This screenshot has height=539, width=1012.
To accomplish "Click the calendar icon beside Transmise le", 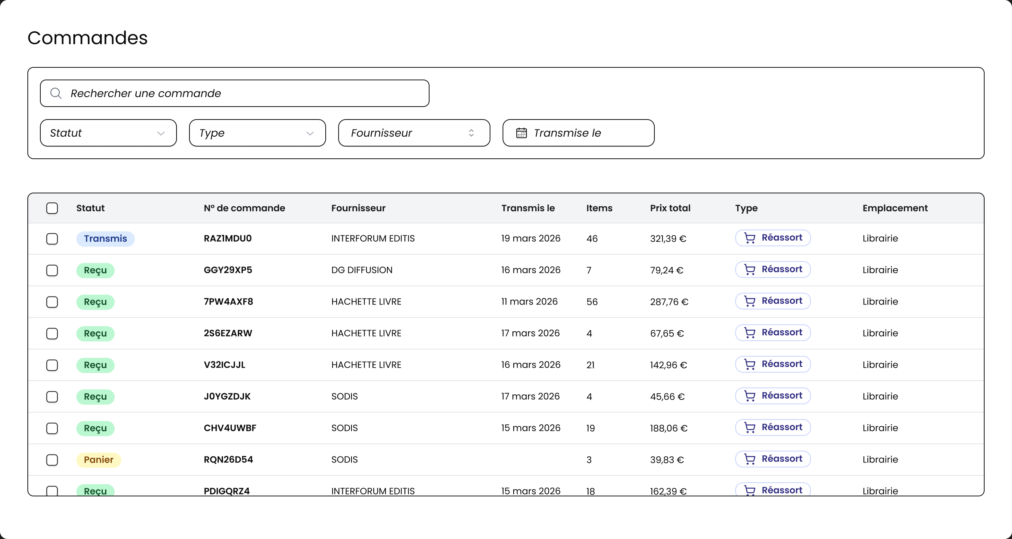I will pos(521,133).
